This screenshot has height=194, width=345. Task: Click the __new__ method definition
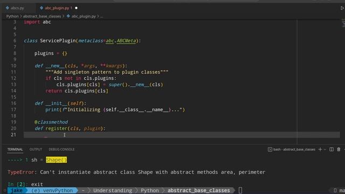[x=81, y=66]
